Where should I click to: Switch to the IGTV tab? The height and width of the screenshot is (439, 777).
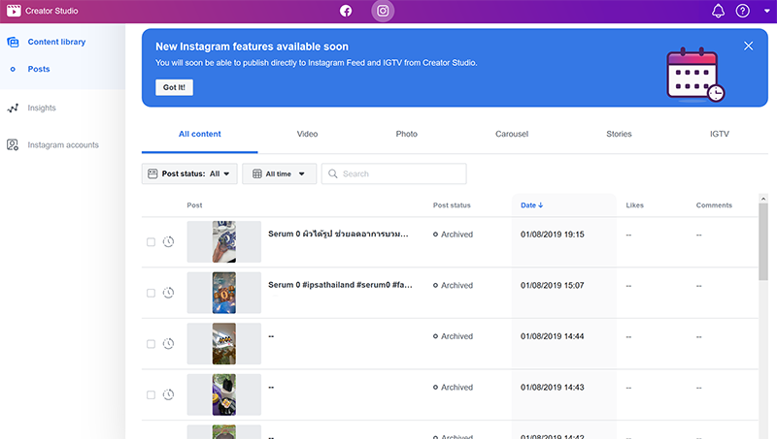coord(720,134)
